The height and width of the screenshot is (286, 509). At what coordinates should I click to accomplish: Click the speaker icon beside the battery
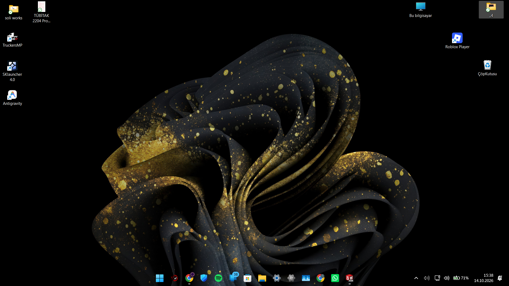click(x=447, y=278)
